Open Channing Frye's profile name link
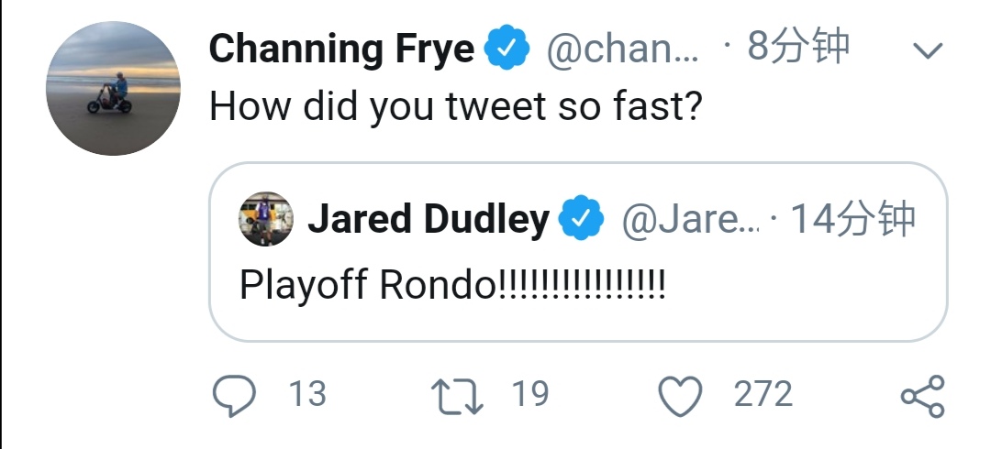This screenshot has height=449, width=991. coord(341,49)
